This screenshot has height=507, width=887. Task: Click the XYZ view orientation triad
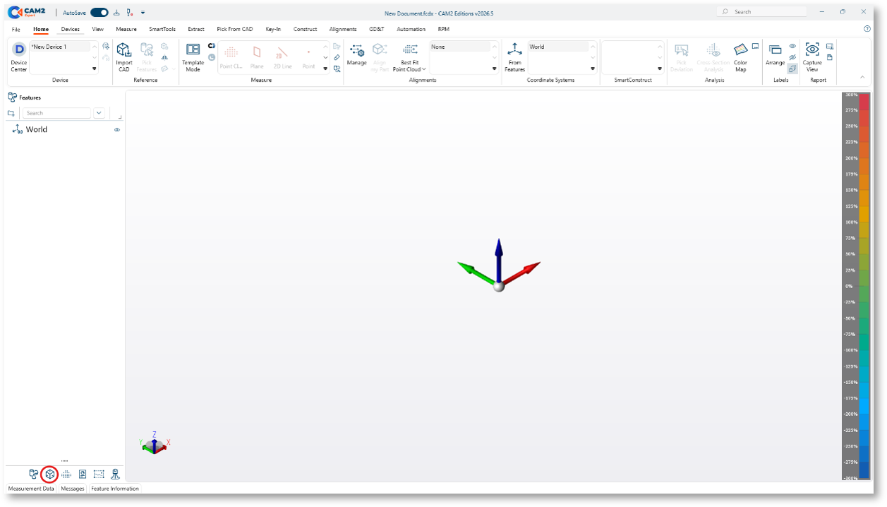155,443
